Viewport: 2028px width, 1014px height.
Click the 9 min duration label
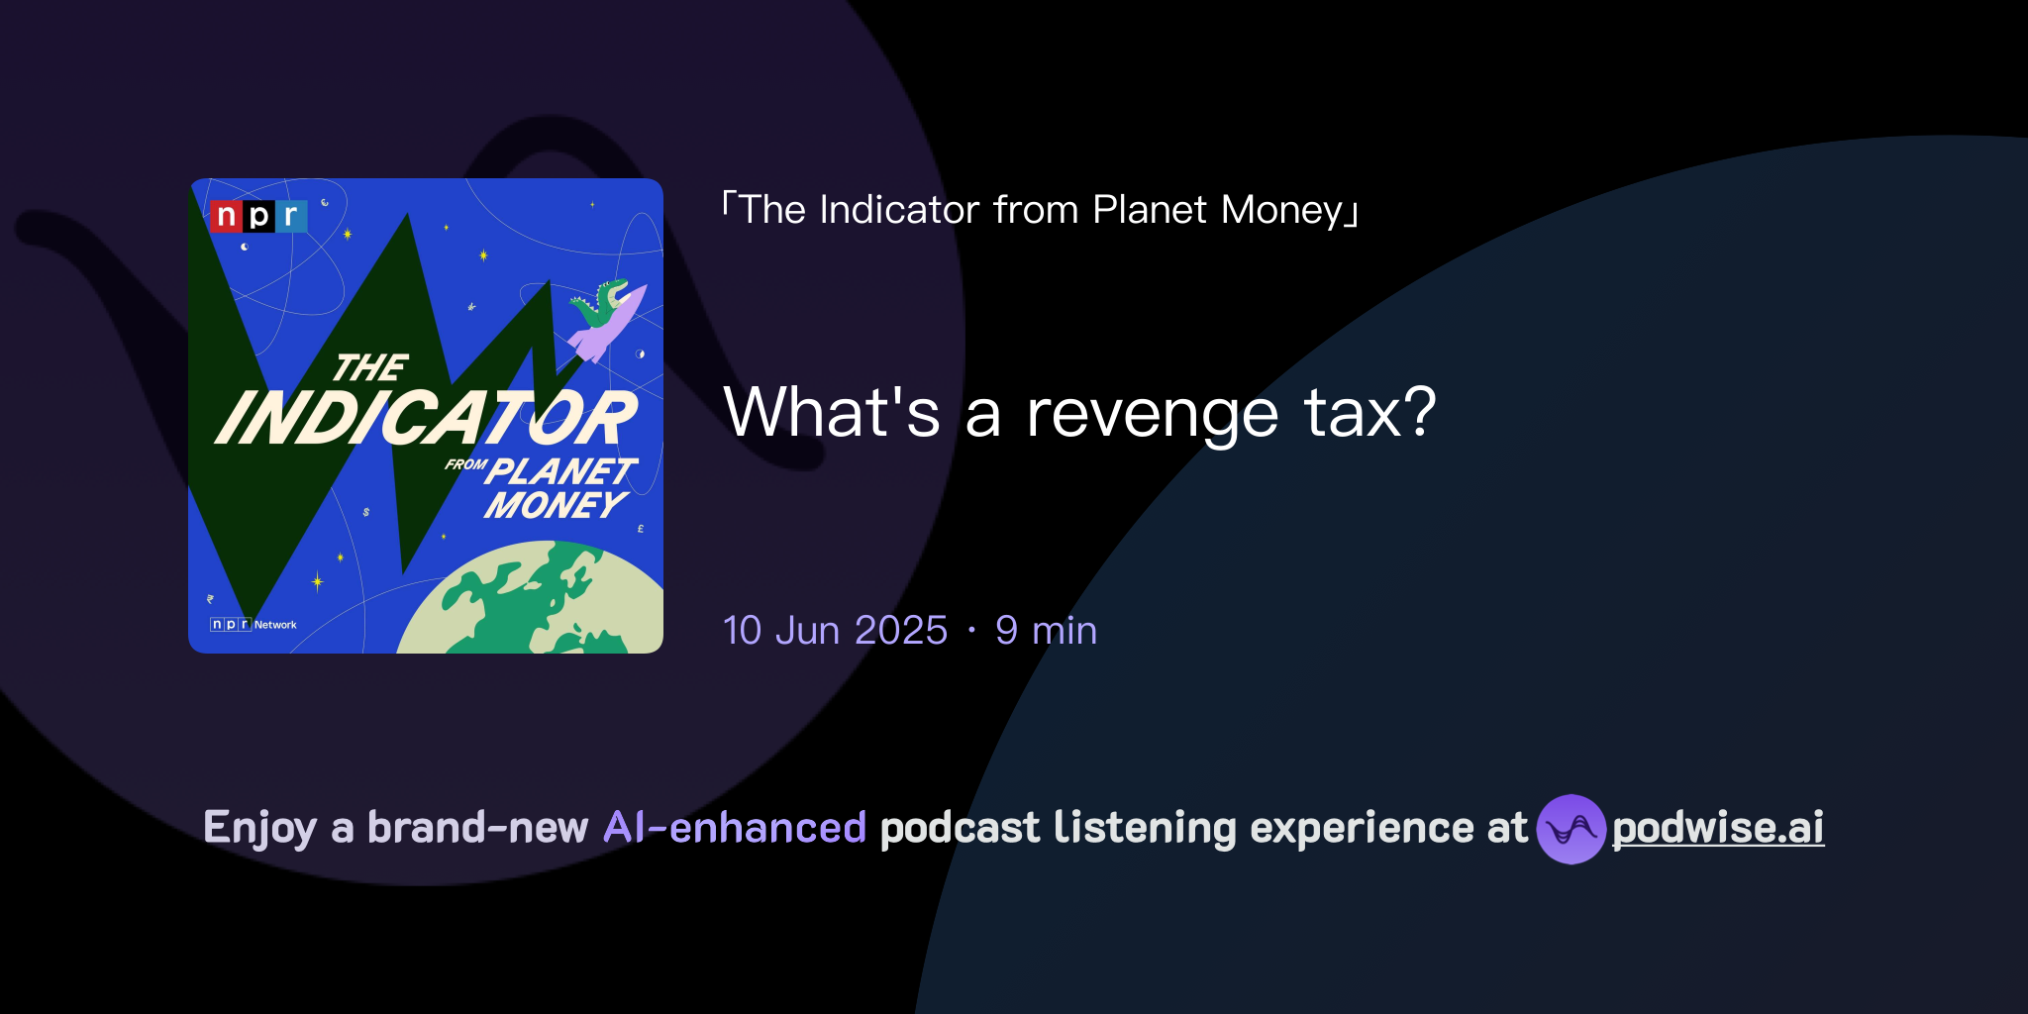pos(1048,630)
